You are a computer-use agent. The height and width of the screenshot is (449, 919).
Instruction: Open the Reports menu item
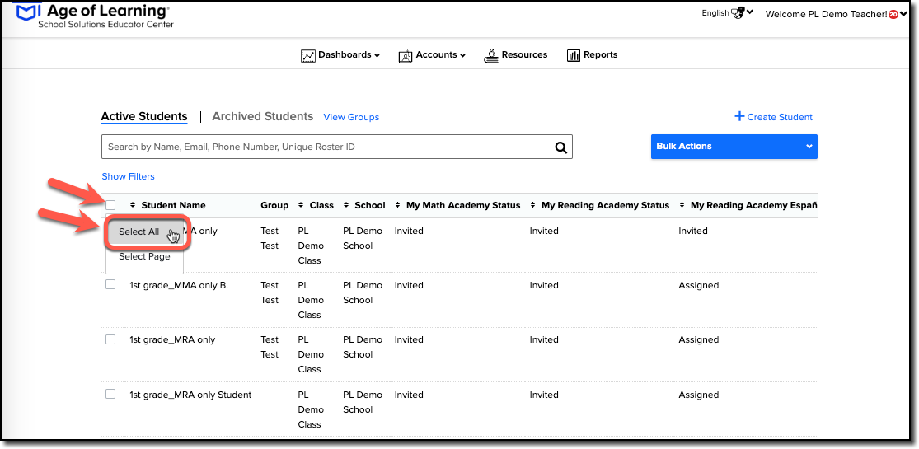click(x=593, y=55)
